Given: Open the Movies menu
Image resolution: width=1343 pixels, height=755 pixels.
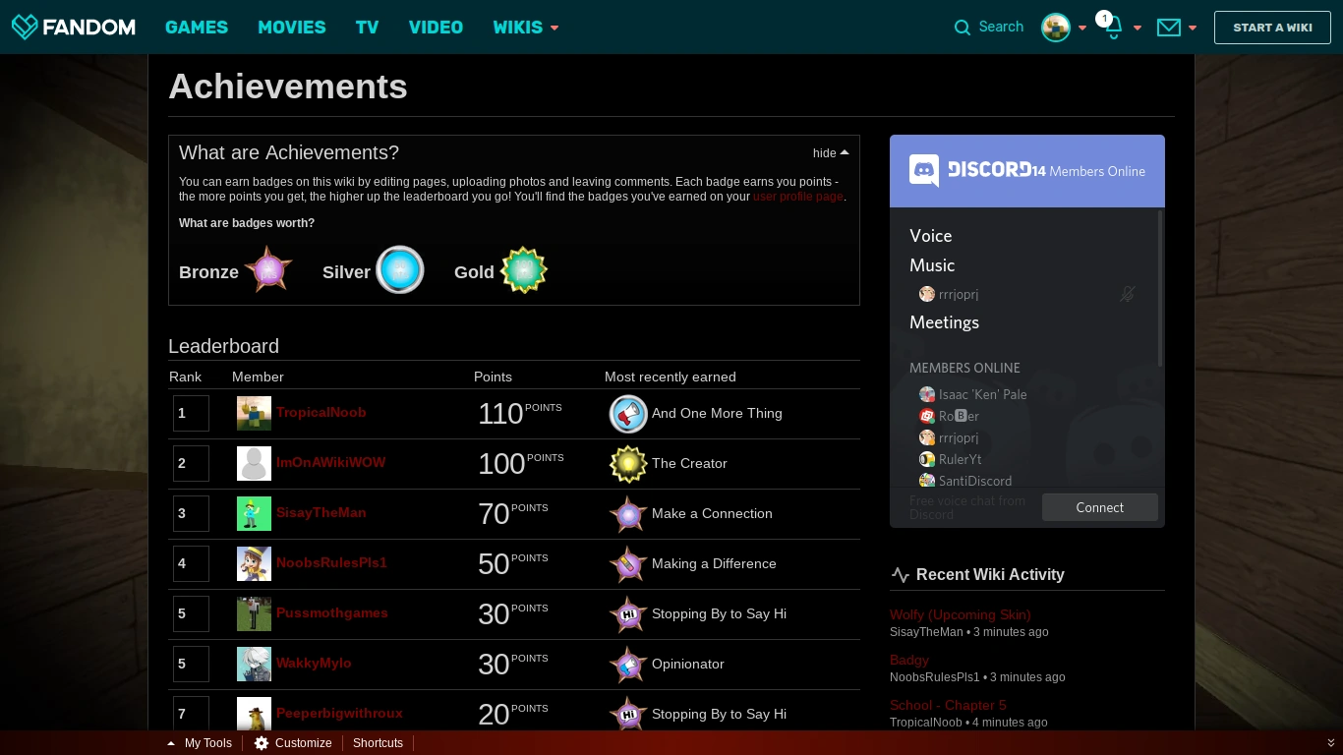Looking at the screenshot, I should tap(292, 28).
